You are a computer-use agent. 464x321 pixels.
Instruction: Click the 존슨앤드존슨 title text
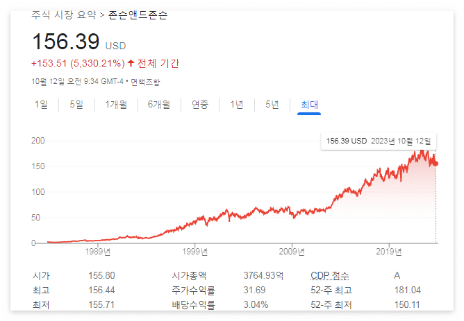click(138, 15)
